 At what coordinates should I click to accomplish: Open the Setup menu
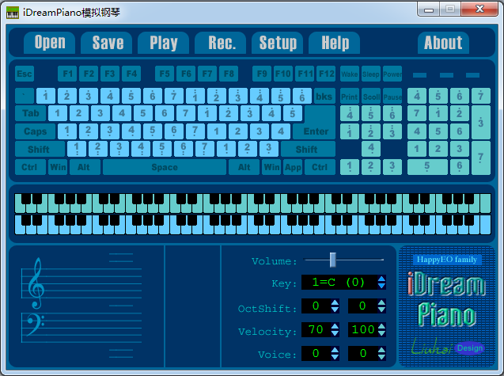278,43
